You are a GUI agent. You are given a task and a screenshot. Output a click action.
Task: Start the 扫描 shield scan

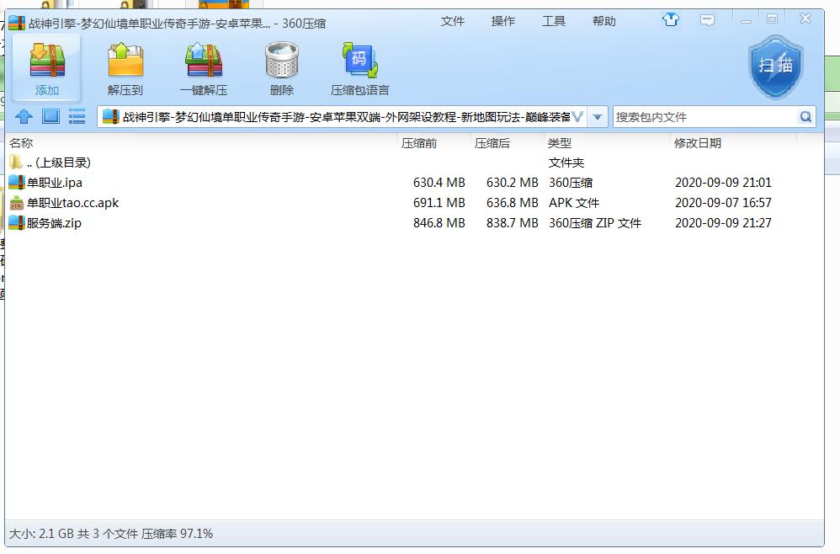click(775, 67)
